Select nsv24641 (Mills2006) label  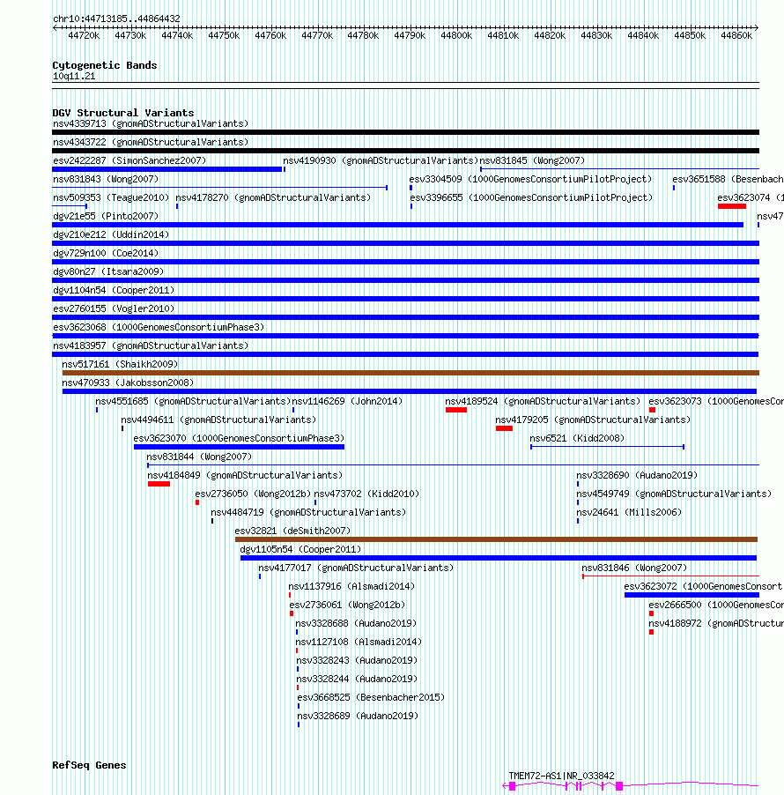(x=629, y=513)
